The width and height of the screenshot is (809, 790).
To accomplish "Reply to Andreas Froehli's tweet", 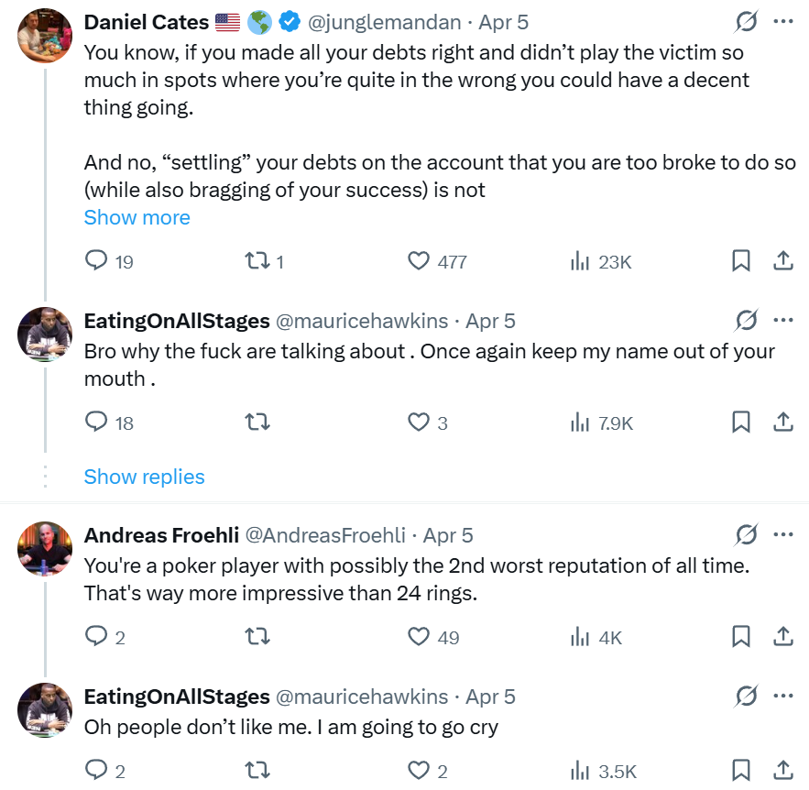I will (x=97, y=637).
